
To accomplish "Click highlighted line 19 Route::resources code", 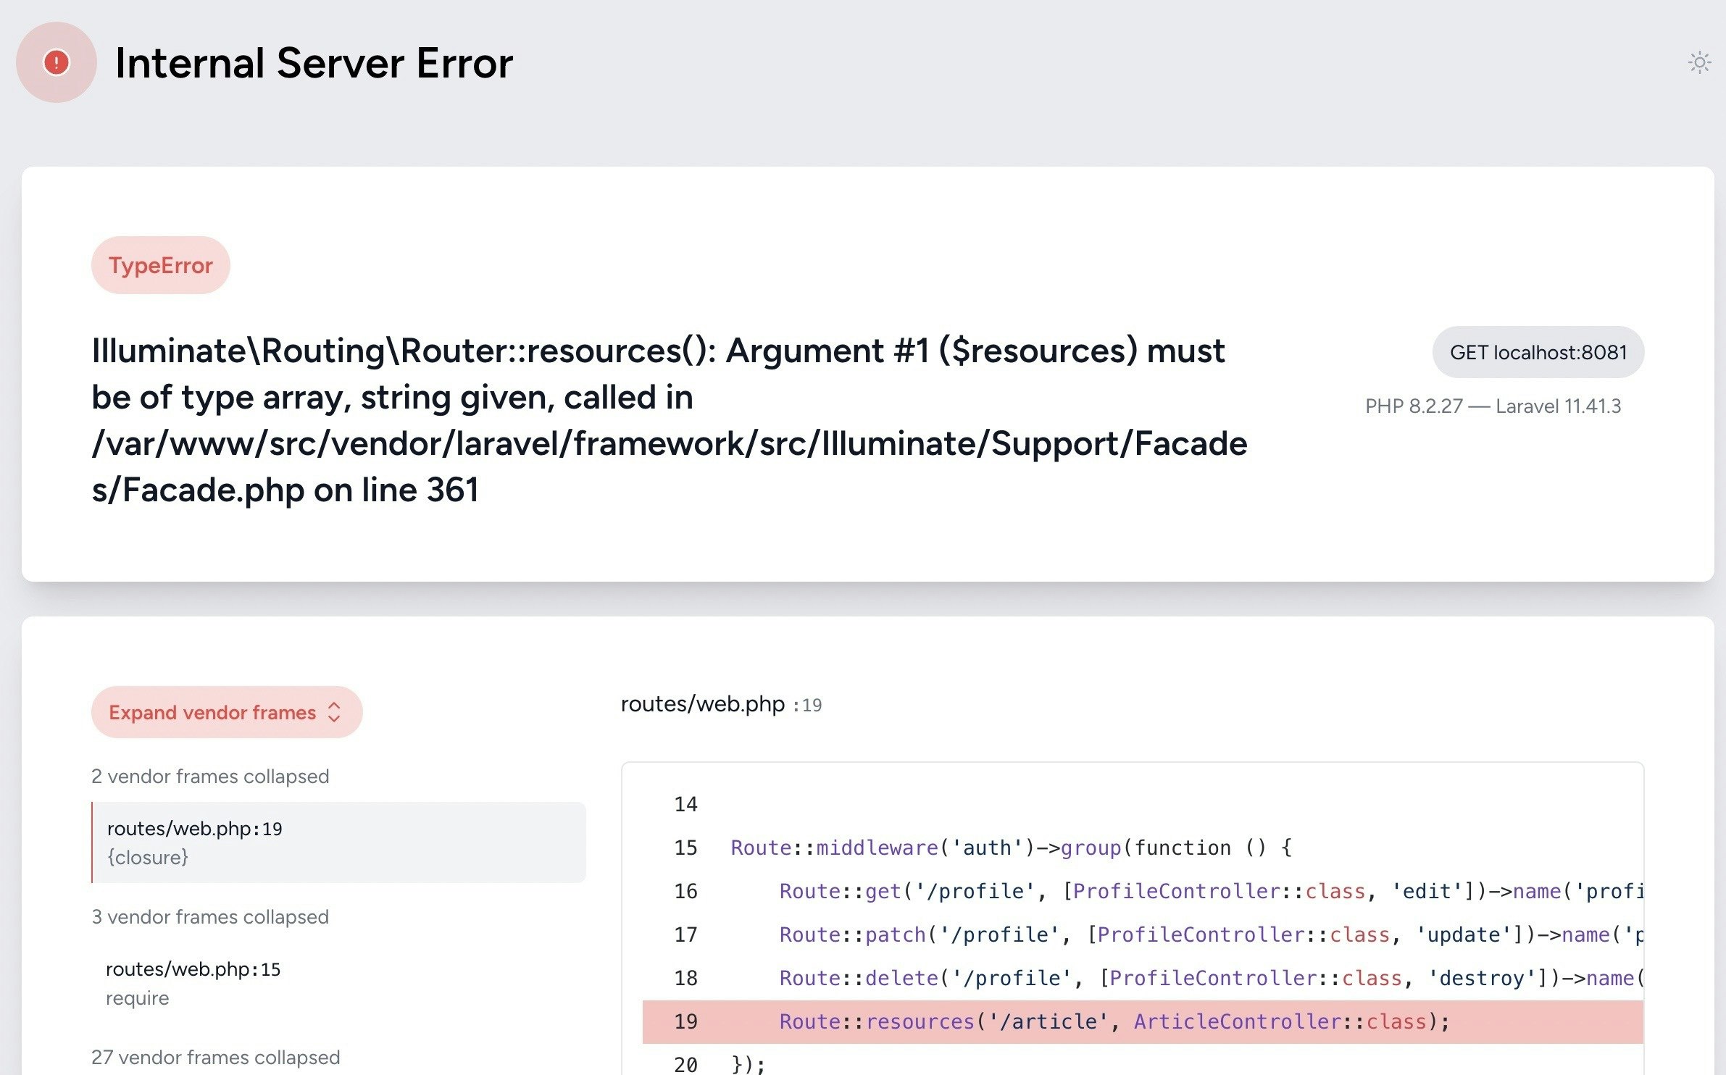I will click(1113, 1021).
